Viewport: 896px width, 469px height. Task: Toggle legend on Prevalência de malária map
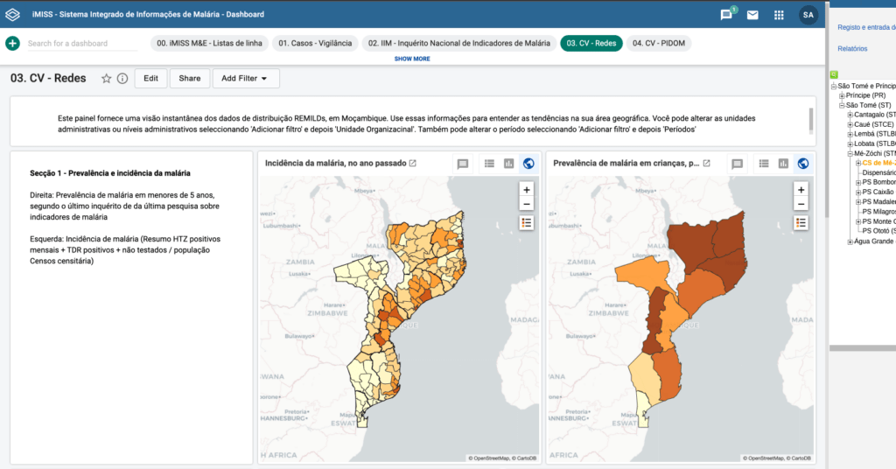[x=801, y=222]
